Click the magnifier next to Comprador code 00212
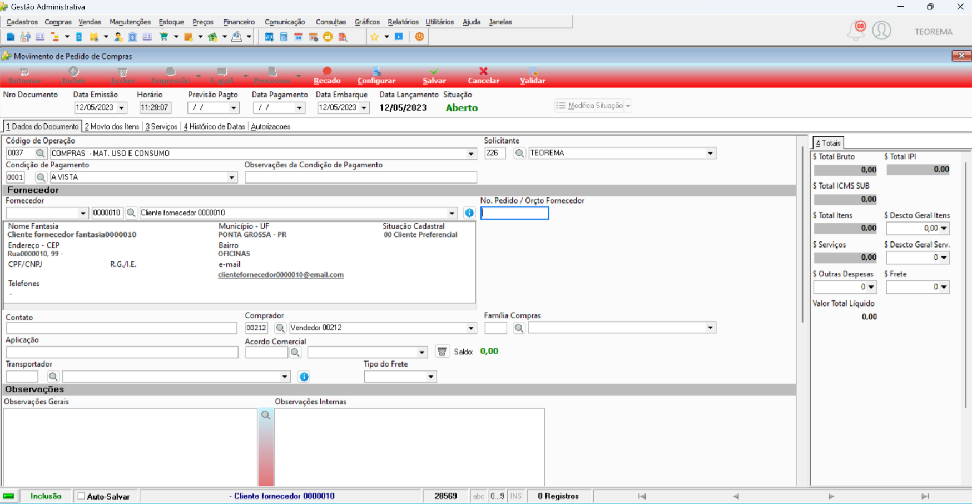Viewport: 972px width, 504px height. tap(280, 328)
